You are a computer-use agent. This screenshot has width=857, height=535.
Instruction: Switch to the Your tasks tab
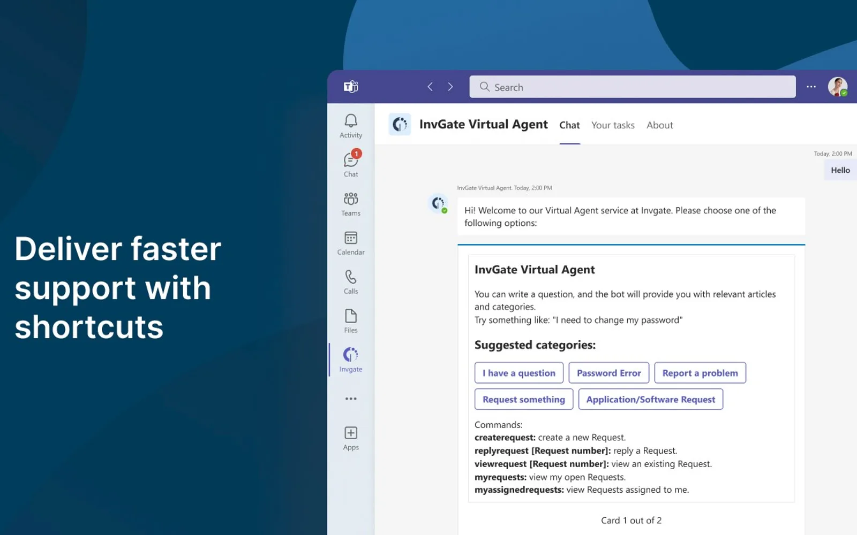(x=613, y=125)
